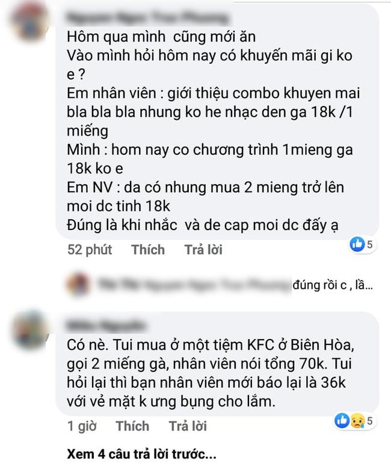Open the '1 giờ' timestamp link
Image resolution: width=391 pixels, height=466 pixels.
(x=82, y=426)
